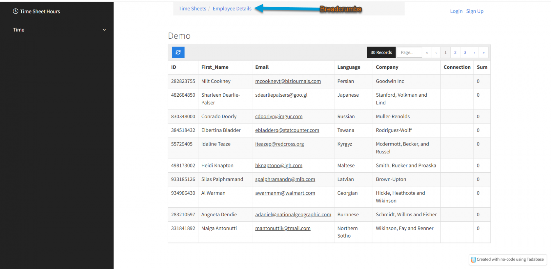This screenshot has width=551, height=269.
Task: Select page 3 in pagination
Action: [465, 52]
